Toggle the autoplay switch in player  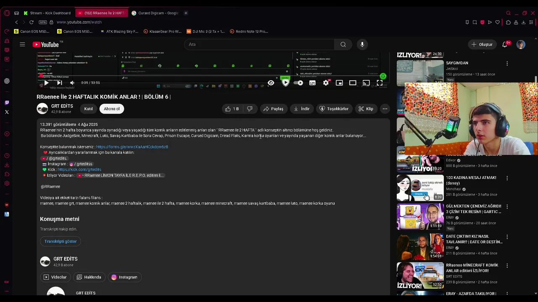pyautogui.click(x=298, y=83)
